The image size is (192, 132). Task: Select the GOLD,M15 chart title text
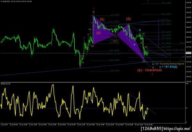[x=6, y=2]
